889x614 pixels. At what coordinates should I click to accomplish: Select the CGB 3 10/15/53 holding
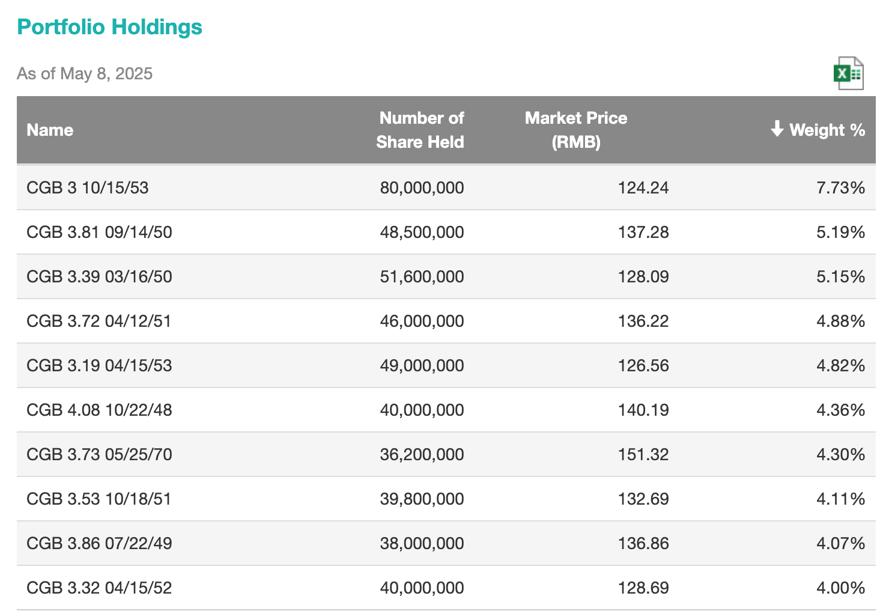tap(88, 187)
